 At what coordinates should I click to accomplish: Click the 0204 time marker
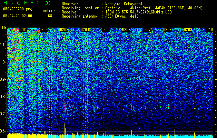[x=85, y=30]
